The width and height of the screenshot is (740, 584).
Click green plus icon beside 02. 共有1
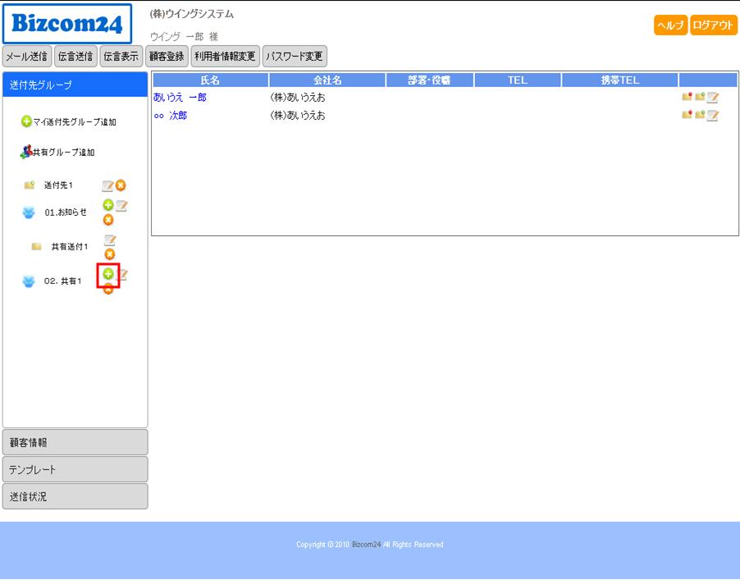(108, 274)
